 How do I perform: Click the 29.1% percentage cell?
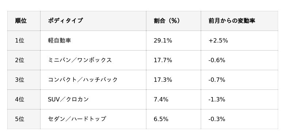tap(173, 40)
